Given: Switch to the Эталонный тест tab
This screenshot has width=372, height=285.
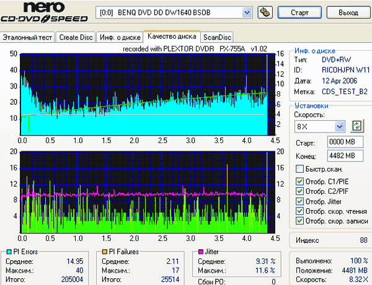Looking at the screenshot, I should pyautogui.click(x=28, y=37).
